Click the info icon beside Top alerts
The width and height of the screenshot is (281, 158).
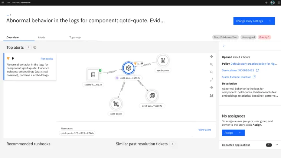(x=35, y=48)
